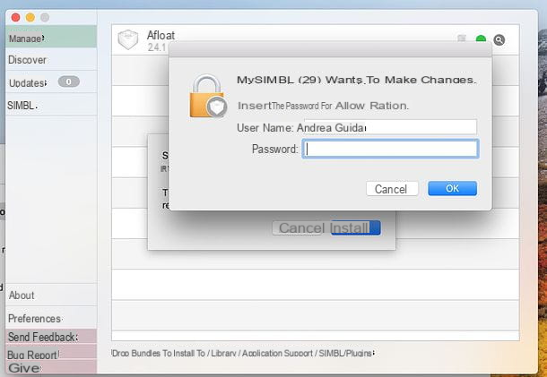This screenshot has height=377, width=547.
Task: Click the padlock icon in the password dialog
Action: coord(208,96)
